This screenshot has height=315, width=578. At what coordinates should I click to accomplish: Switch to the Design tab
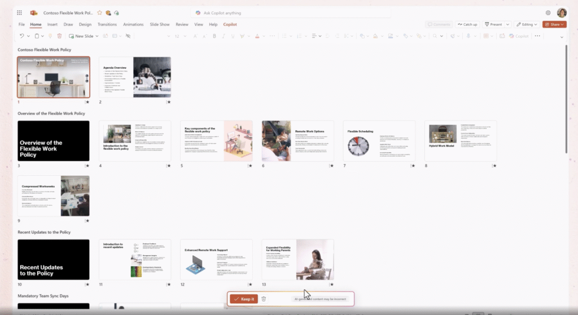click(85, 24)
